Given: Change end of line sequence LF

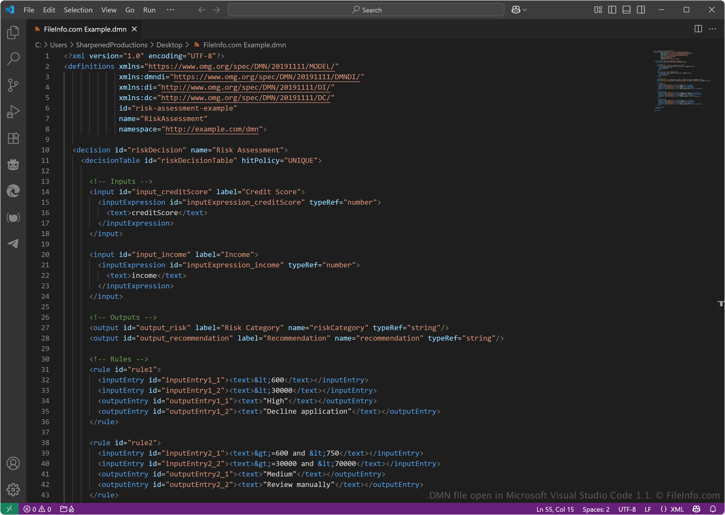Looking at the screenshot, I should coord(648,509).
